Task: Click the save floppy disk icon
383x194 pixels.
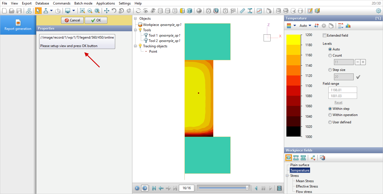Action: point(19,11)
